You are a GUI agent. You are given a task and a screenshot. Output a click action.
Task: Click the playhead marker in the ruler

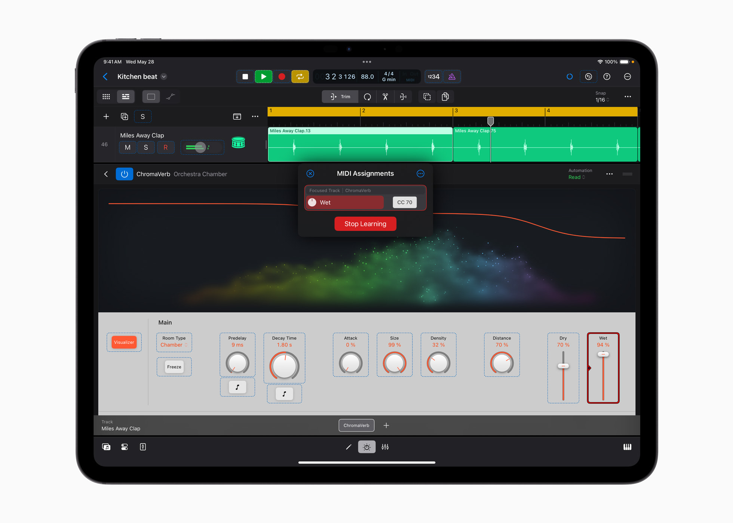click(490, 121)
